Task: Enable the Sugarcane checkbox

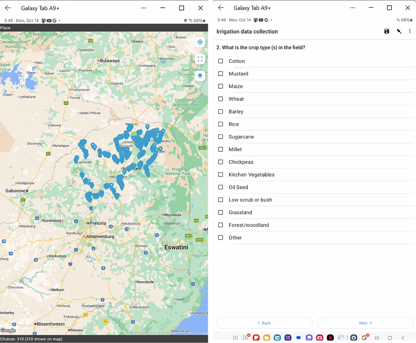Action: 221,137
